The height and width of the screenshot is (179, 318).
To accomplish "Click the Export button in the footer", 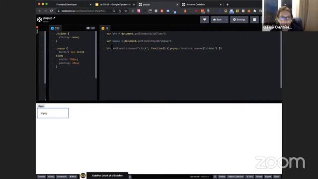I will (x=268, y=177).
